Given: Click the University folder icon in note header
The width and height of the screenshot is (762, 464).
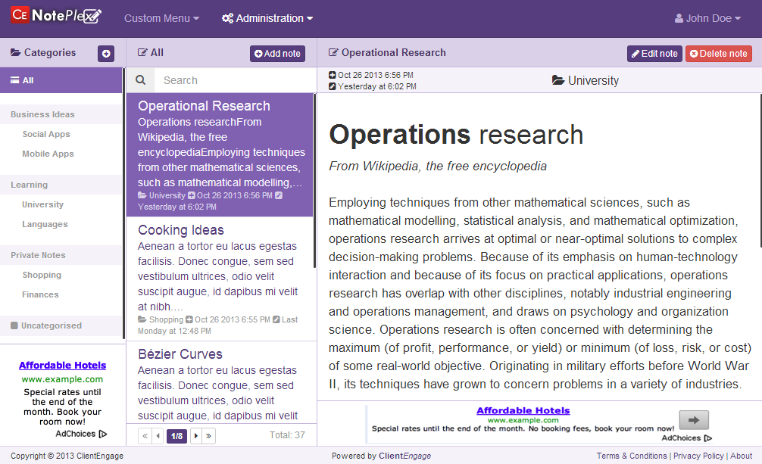Looking at the screenshot, I should pyautogui.click(x=558, y=81).
